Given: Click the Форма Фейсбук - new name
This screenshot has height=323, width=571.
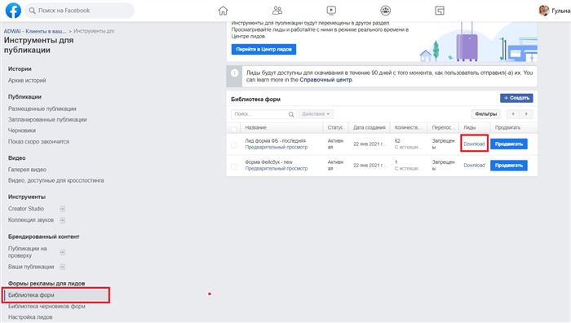Looking at the screenshot, I should coord(268,162).
